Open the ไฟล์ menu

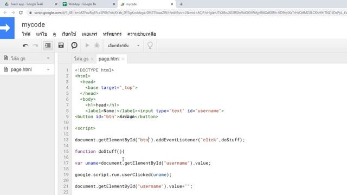tap(26, 34)
